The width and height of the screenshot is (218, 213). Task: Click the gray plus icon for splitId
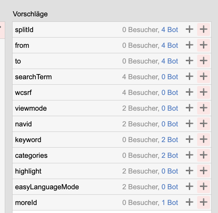(x=189, y=30)
